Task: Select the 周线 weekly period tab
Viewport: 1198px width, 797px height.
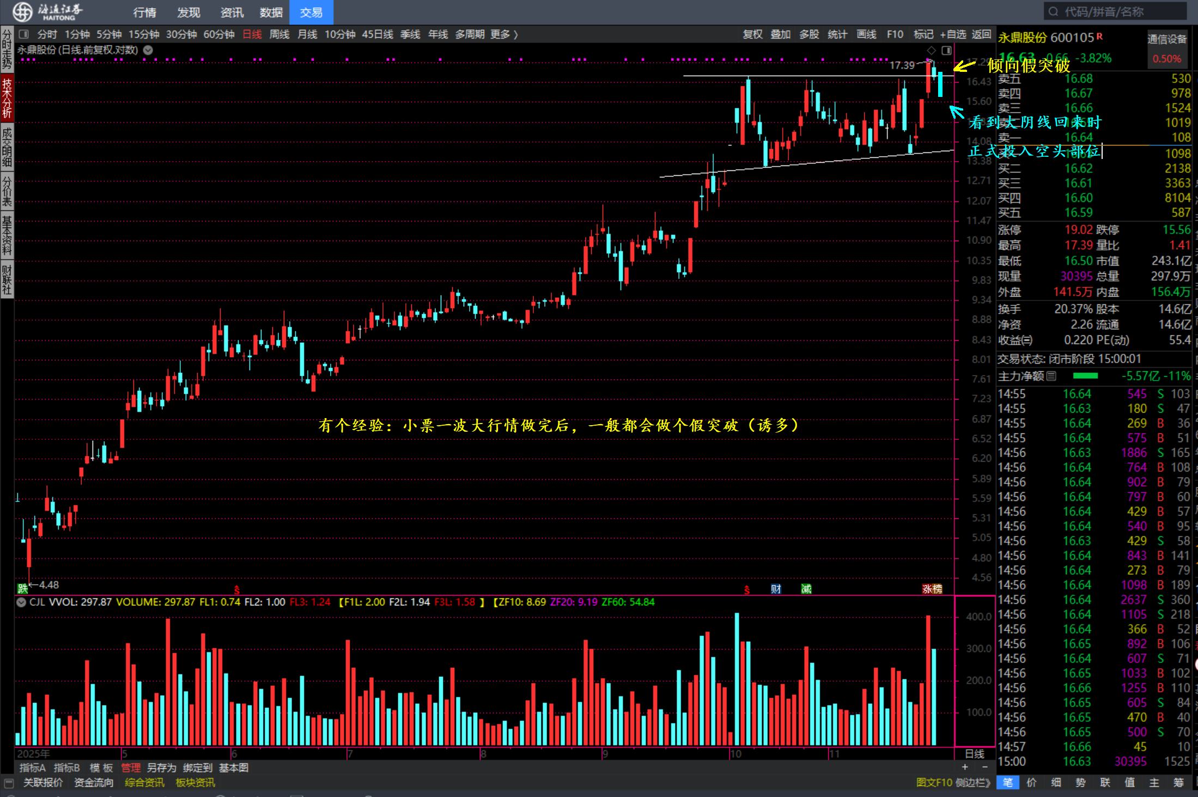Action: click(x=279, y=34)
